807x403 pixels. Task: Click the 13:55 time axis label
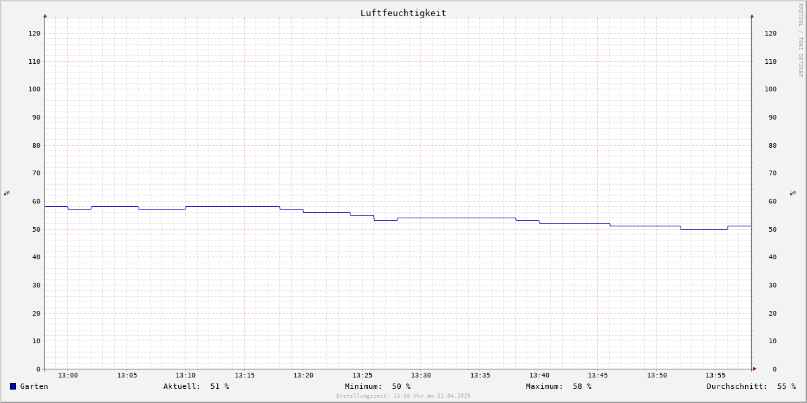[716, 375]
